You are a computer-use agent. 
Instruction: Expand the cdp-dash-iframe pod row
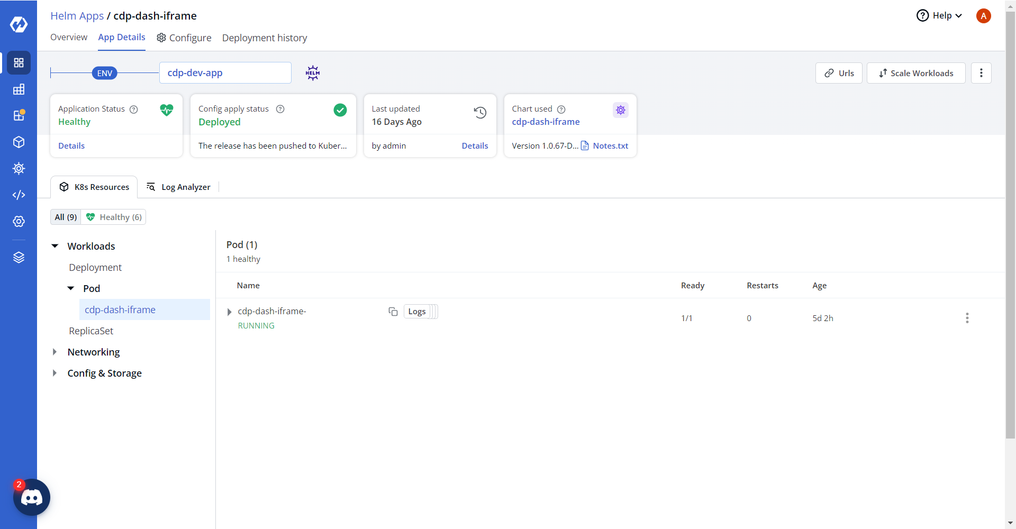tap(229, 312)
